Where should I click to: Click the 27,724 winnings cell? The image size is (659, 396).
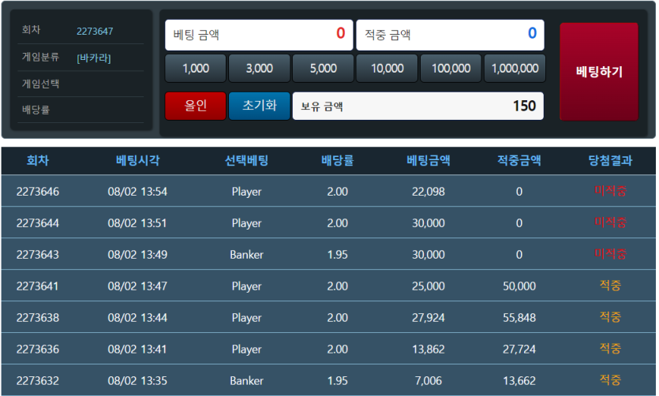pos(519,349)
